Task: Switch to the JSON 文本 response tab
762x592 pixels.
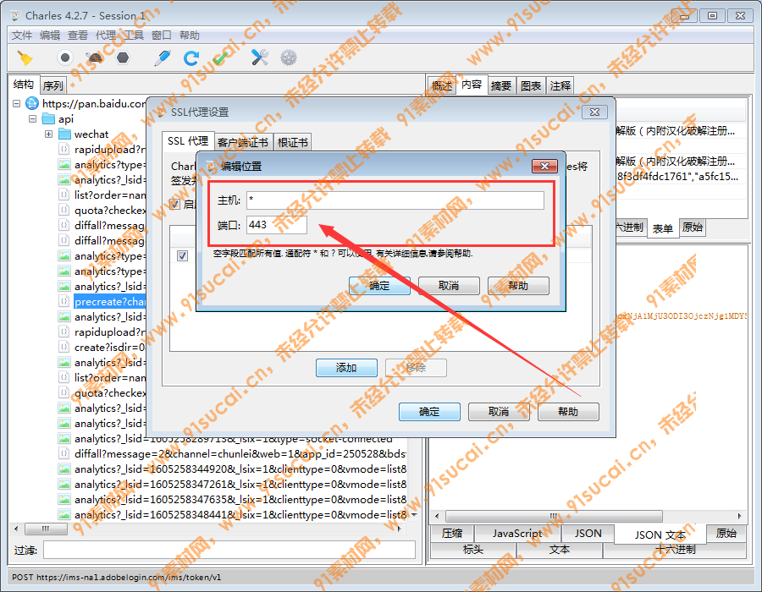Action: click(660, 534)
